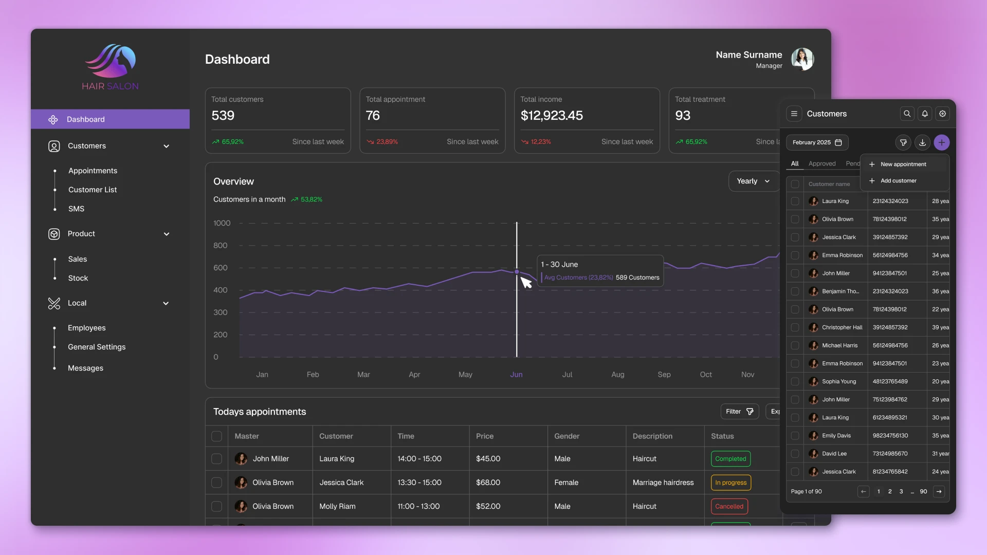Open the filter funnel in Customers panel

(x=903, y=142)
